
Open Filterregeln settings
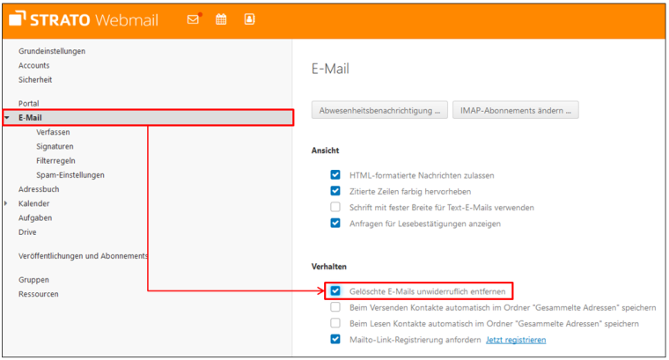pyautogui.click(x=55, y=161)
